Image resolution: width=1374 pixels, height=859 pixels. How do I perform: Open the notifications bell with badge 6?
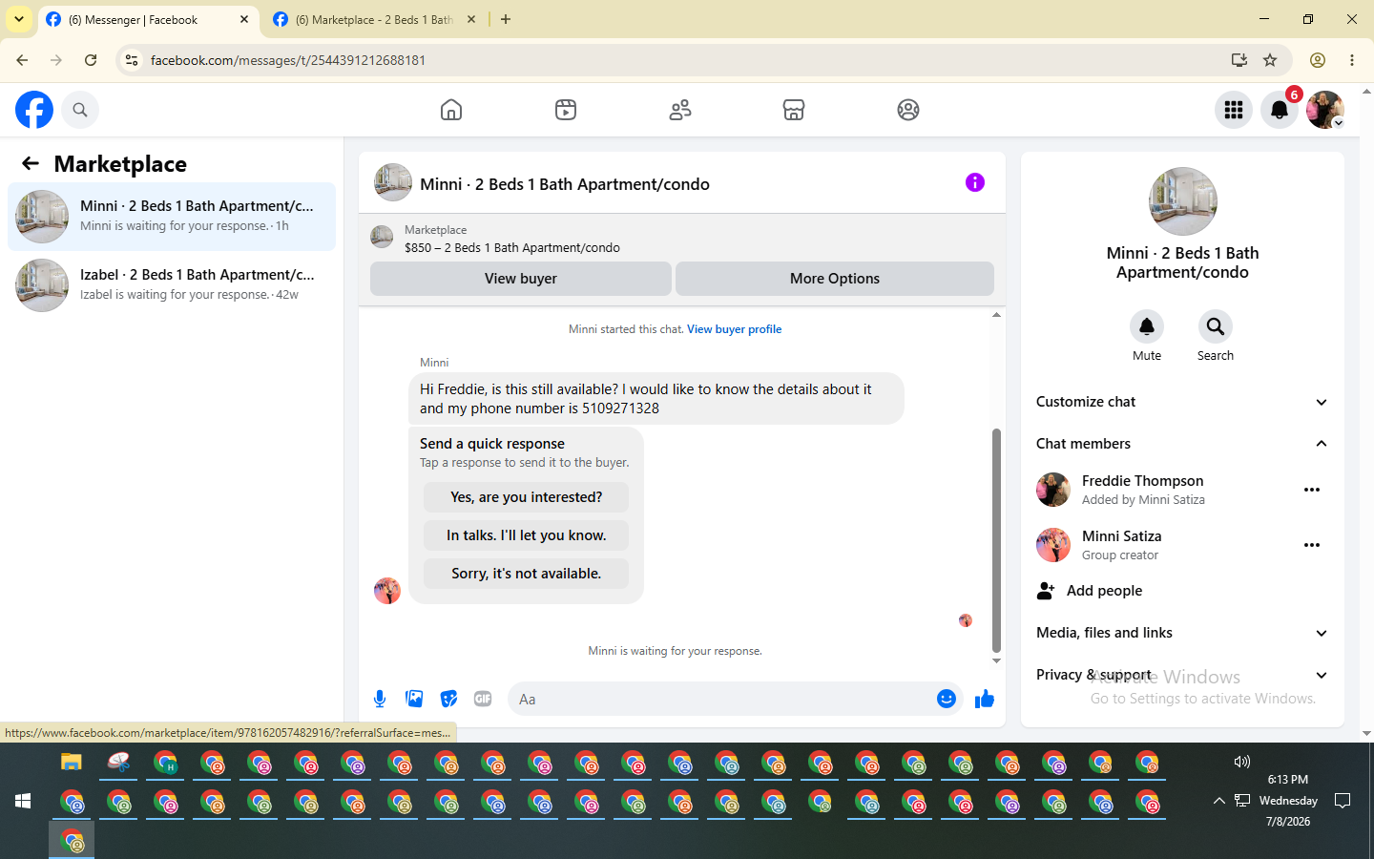click(x=1280, y=110)
